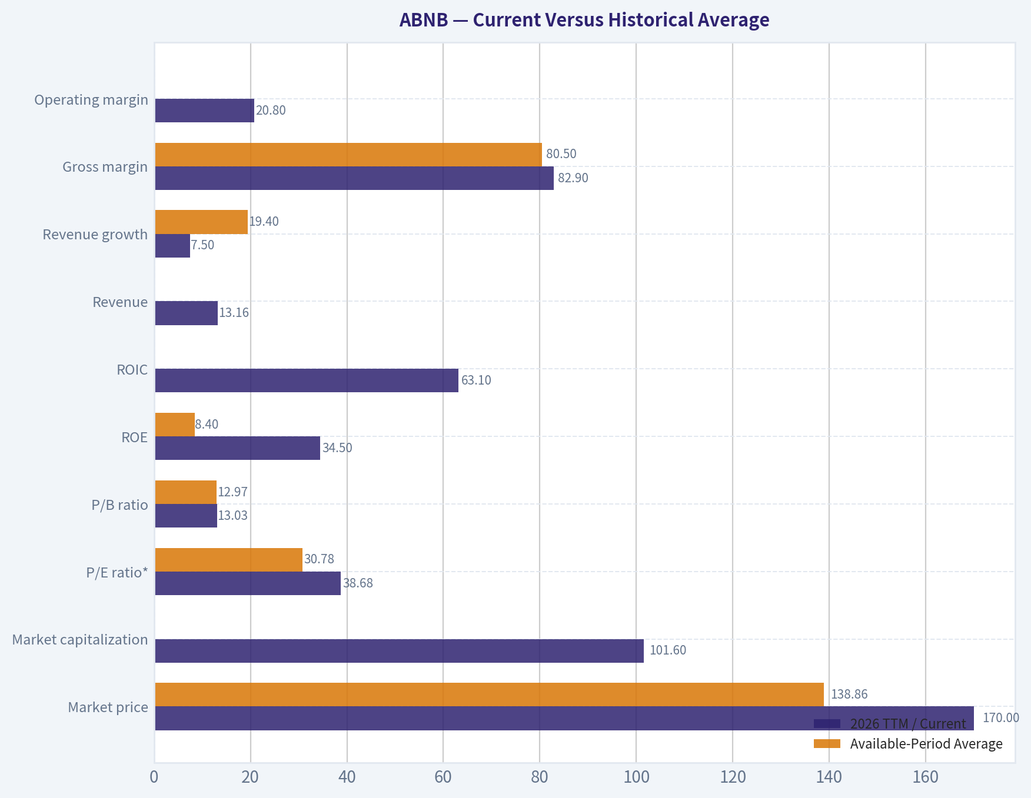Click the 82.90 data label

pos(573,178)
